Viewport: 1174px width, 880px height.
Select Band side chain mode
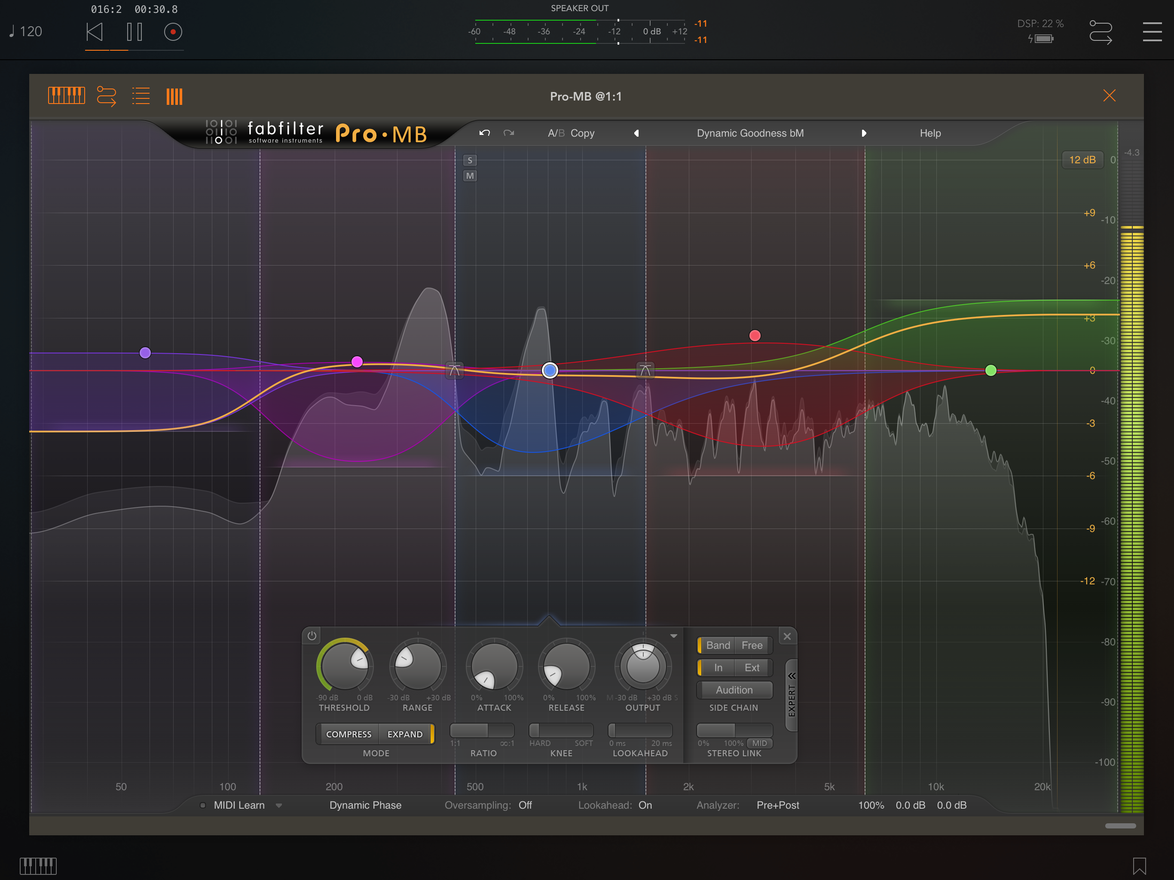pyautogui.click(x=717, y=645)
